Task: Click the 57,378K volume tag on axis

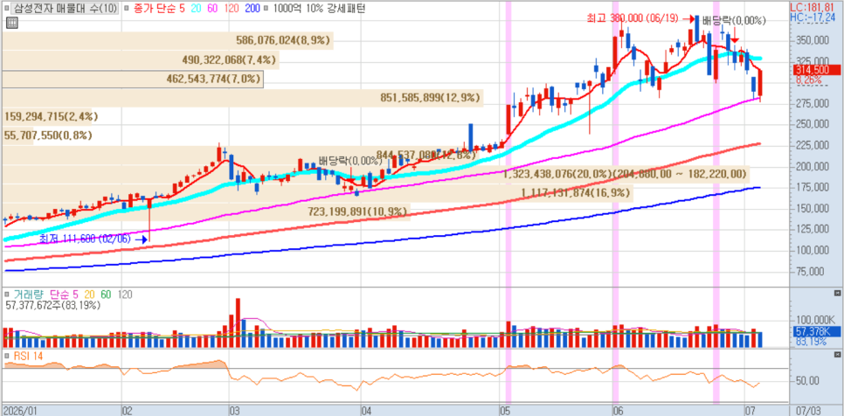Action: click(815, 331)
